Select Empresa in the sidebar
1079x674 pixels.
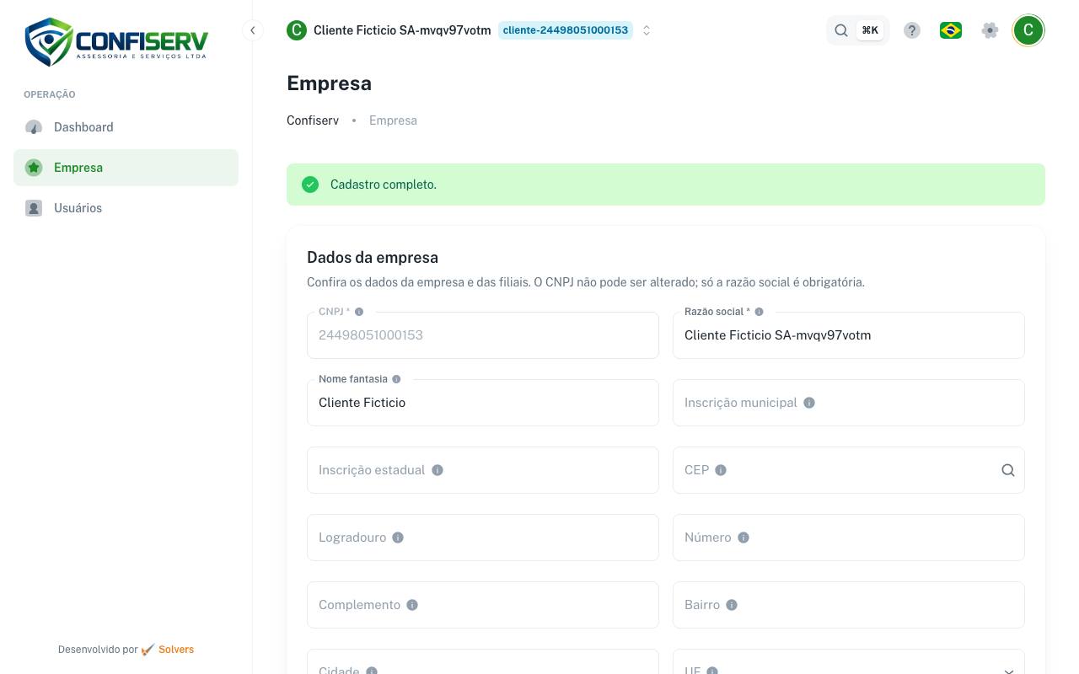pos(126,168)
